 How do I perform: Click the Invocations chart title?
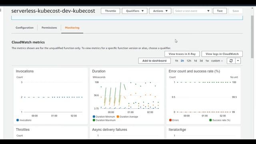tap(25, 71)
